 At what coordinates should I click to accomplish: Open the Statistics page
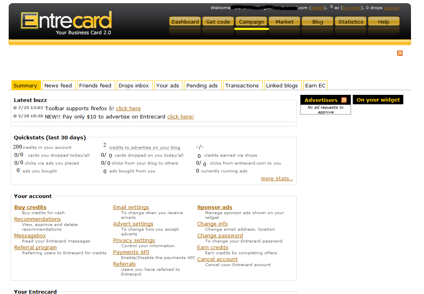pos(351,22)
